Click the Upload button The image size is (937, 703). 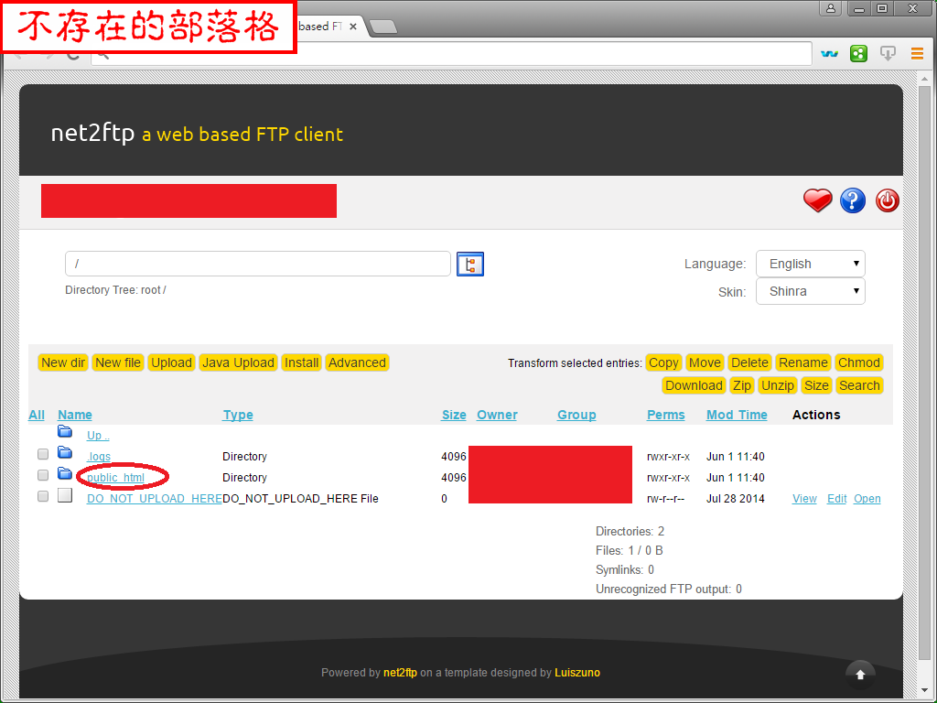coord(171,362)
